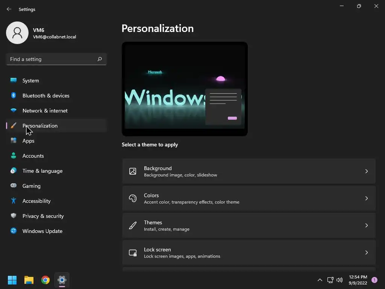The width and height of the screenshot is (385, 289).
Task: Click the Network wifi icon in sidebar
Action: (14, 110)
